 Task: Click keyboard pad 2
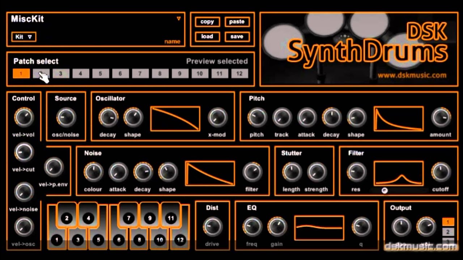click(67, 218)
